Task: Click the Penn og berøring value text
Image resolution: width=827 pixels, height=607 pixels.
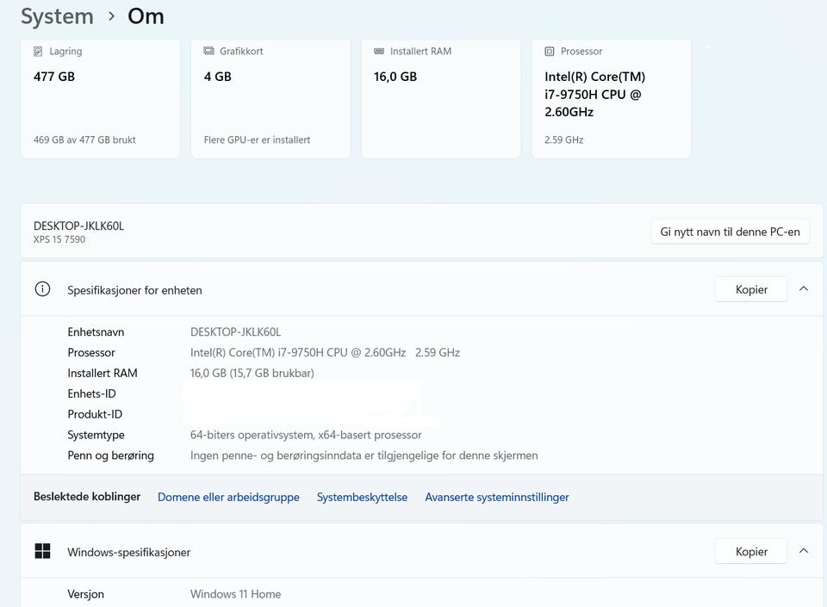Action: click(364, 455)
